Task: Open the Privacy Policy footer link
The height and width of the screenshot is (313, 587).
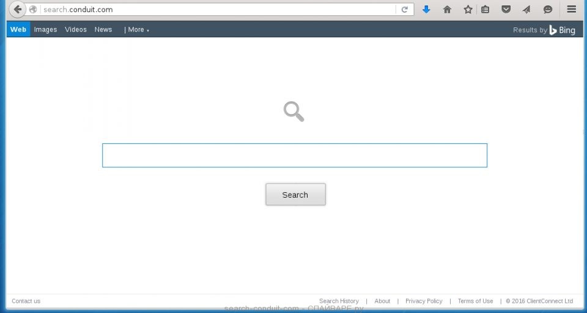Action: pyautogui.click(x=424, y=301)
